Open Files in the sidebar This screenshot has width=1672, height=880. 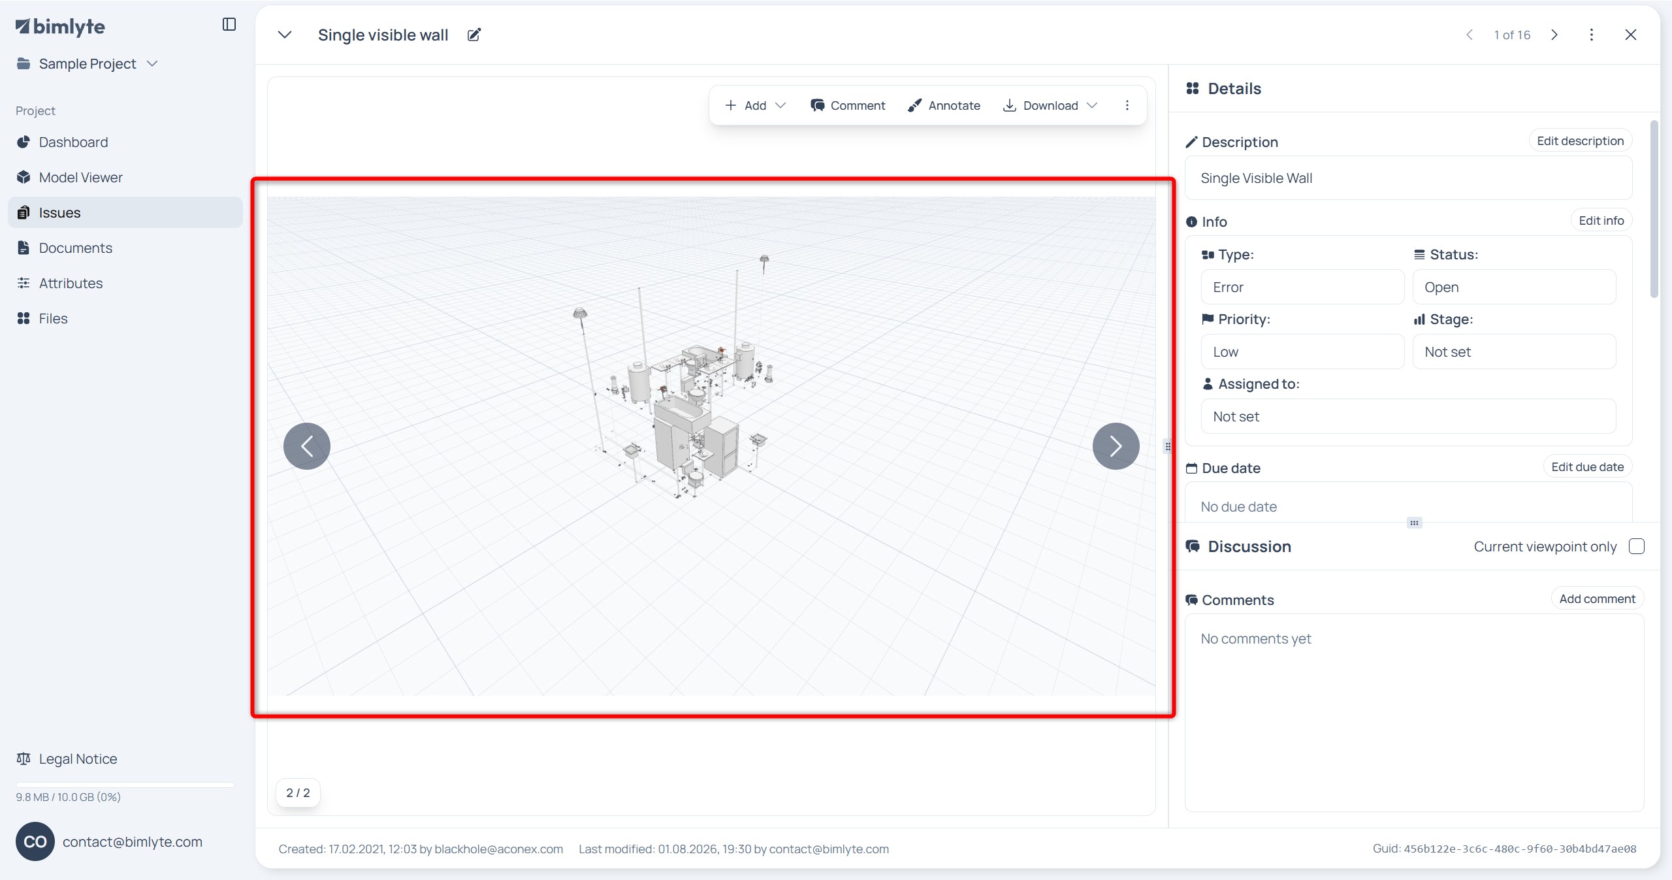click(x=125, y=319)
